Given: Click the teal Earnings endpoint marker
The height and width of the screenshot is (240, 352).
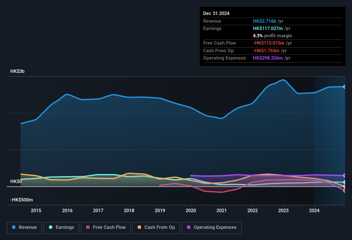Looking at the screenshot, I should coord(345,182).
